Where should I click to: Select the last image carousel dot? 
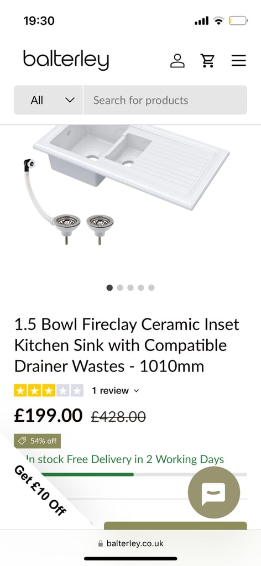152,287
